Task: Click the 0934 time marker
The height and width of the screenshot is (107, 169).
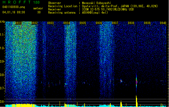Action: tap(67, 23)
